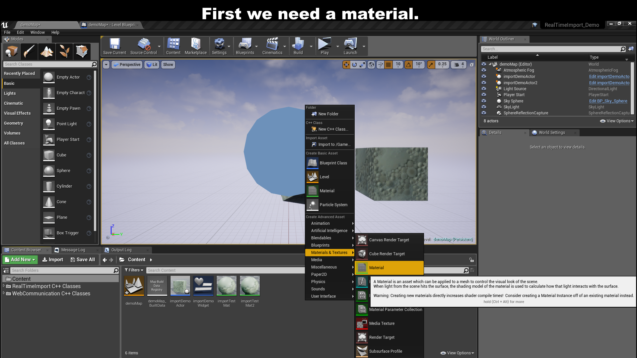The height and width of the screenshot is (358, 637).
Task: Click the Build toolbar icon
Action: pos(298,46)
